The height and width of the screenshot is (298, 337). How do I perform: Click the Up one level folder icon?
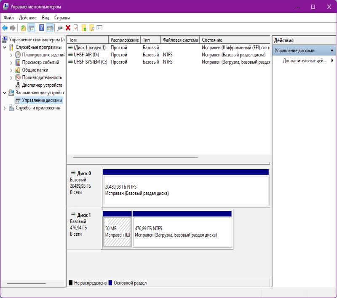point(23,28)
